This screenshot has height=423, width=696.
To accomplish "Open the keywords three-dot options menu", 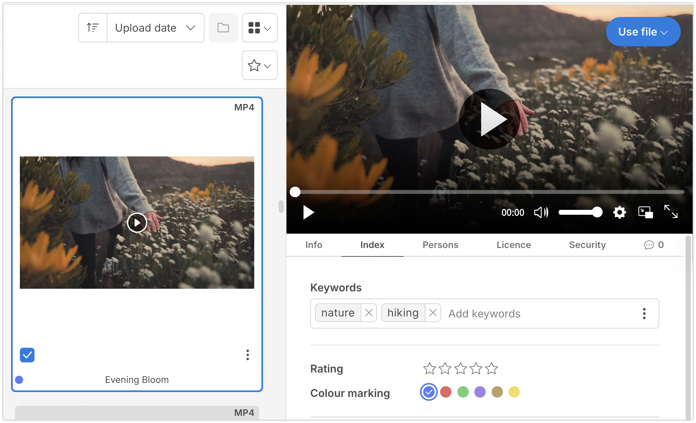I will click(x=644, y=314).
